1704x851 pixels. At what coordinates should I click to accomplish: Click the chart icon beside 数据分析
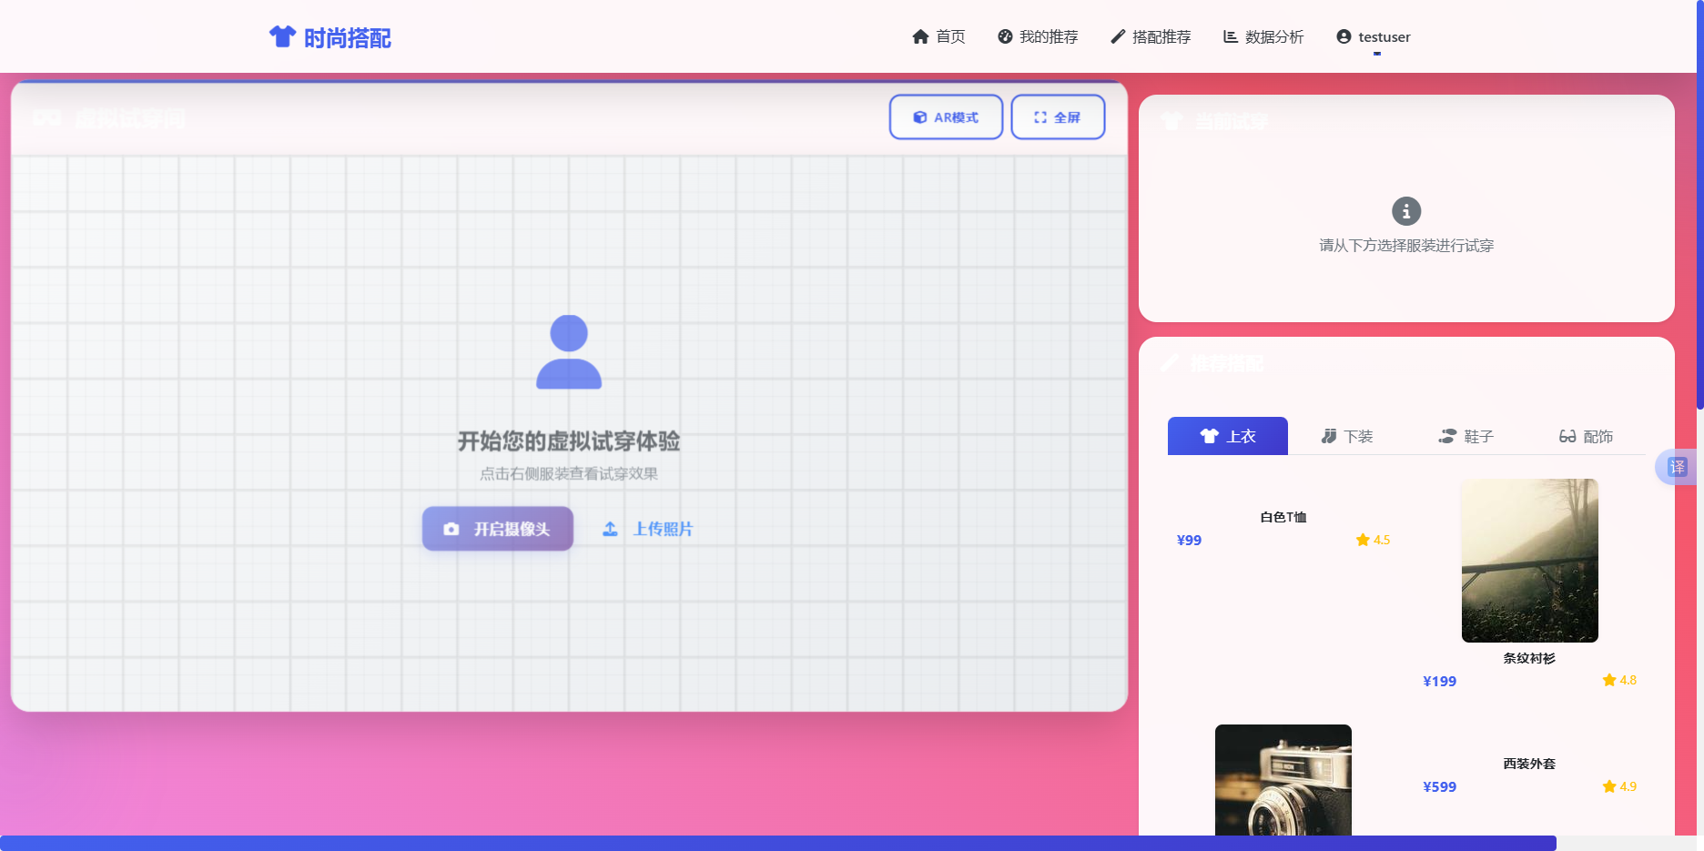point(1231,36)
